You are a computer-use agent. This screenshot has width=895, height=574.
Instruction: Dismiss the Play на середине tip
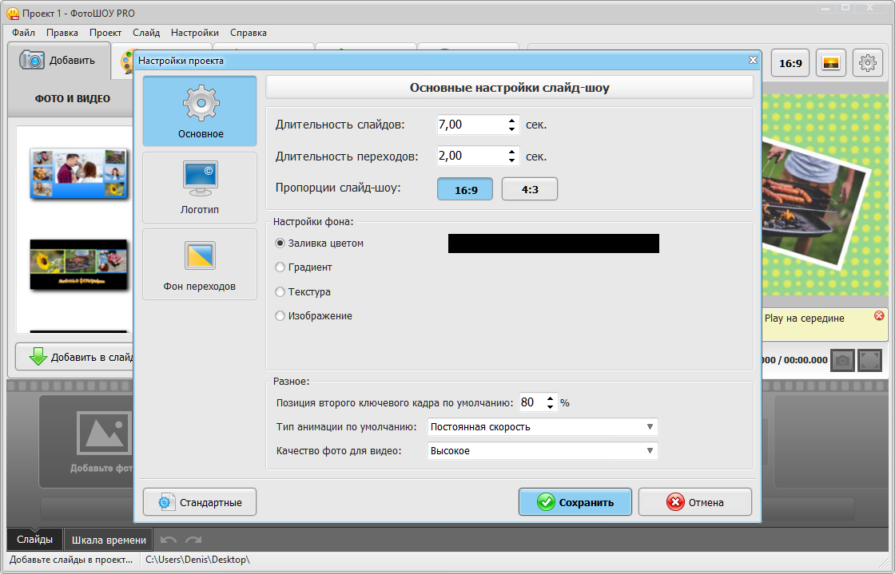879,316
